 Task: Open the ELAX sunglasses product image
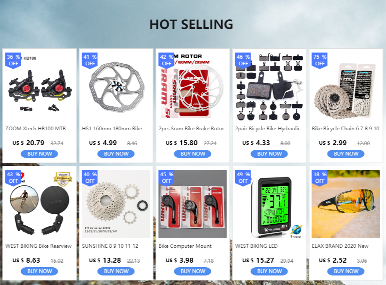[x=346, y=204]
